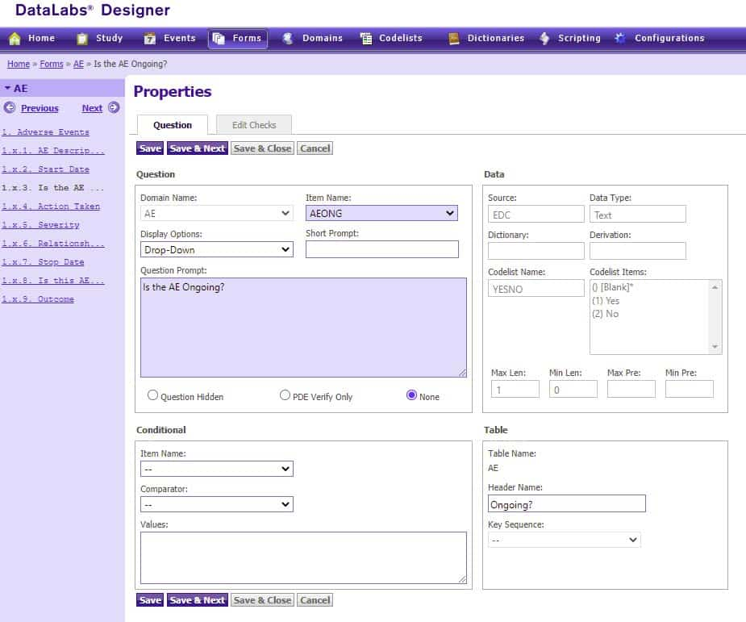Click the Events calendar icon
The height and width of the screenshot is (622, 746).
[x=150, y=39]
